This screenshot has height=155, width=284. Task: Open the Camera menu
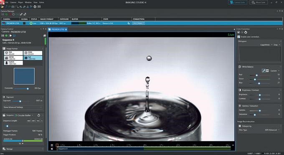point(13,2)
